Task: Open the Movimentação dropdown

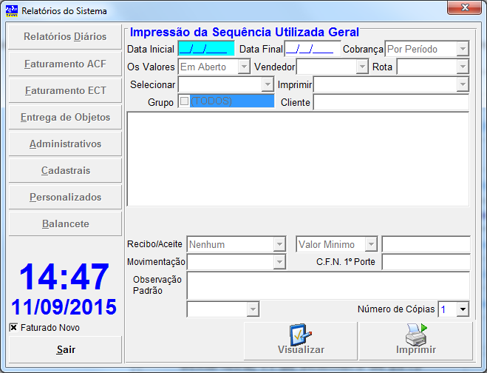Action: pyautogui.click(x=279, y=262)
